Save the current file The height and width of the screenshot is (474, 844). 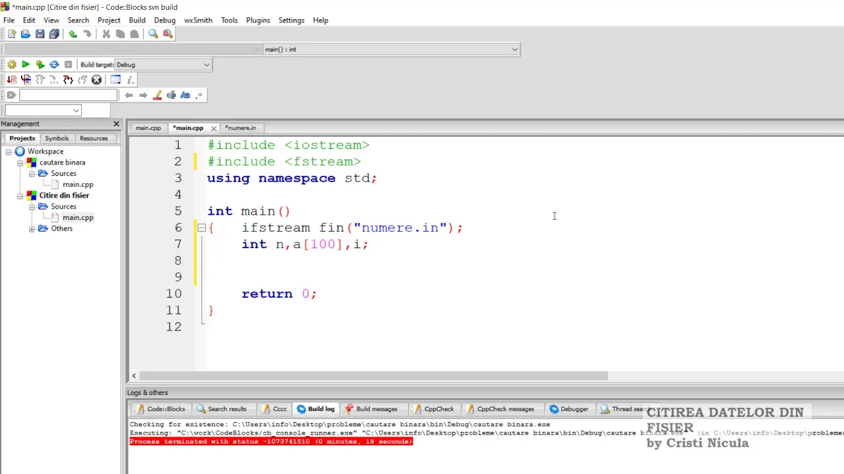(40, 34)
